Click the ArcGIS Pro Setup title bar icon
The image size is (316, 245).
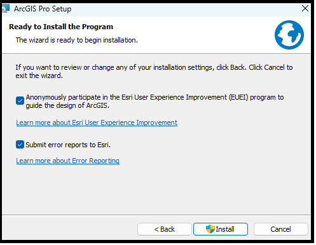tap(6, 9)
